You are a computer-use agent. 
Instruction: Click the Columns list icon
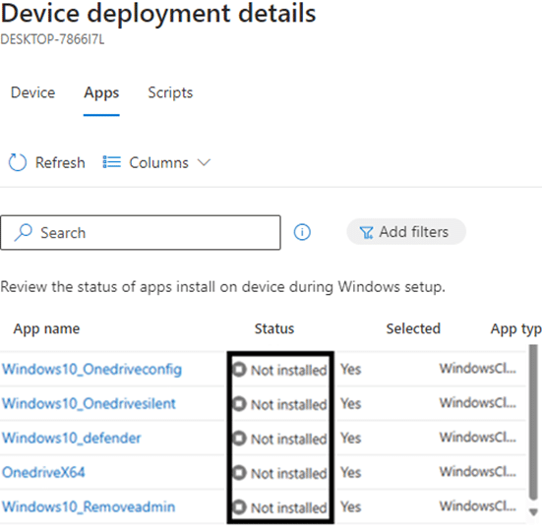click(112, 162)
